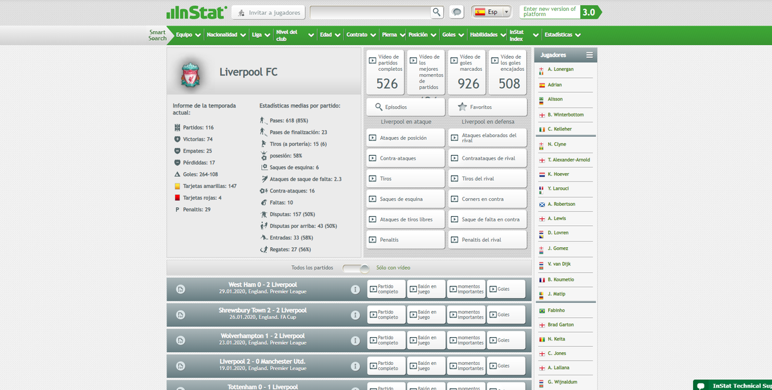Expand the Liga filter
772x390 pixels.
[x=261, y=35]
